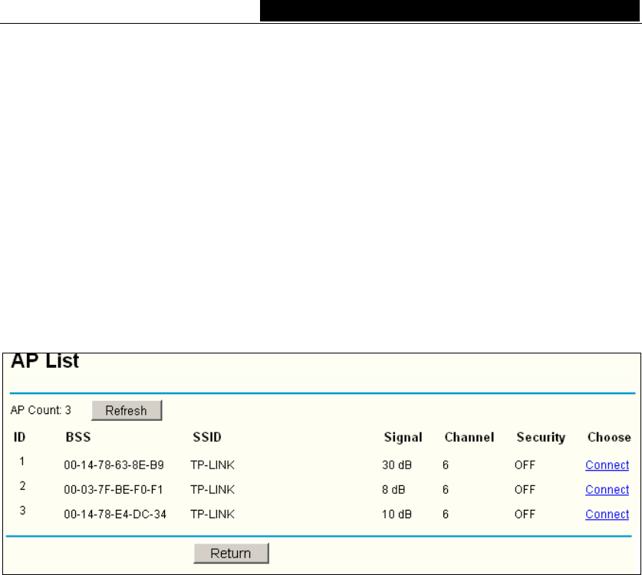Click the OFF security value in row 2
The width and height of the screenshot is (642, 575).
point(525,489)
